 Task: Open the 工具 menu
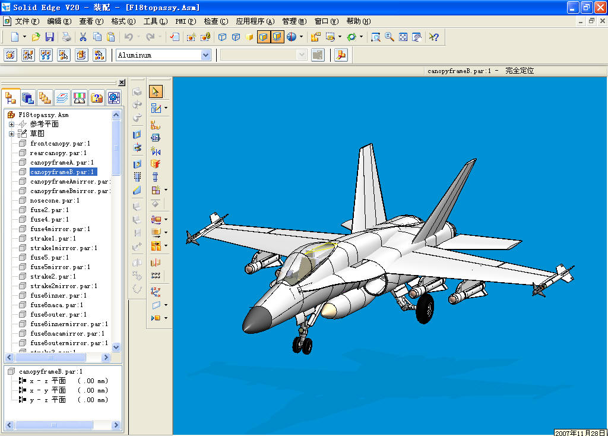[x=156, y=21]
